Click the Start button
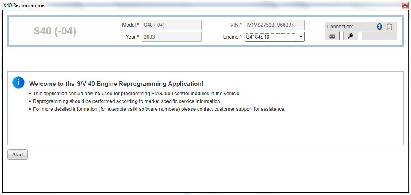The width and height of the screenshot is (411, 195). (18, 154)
